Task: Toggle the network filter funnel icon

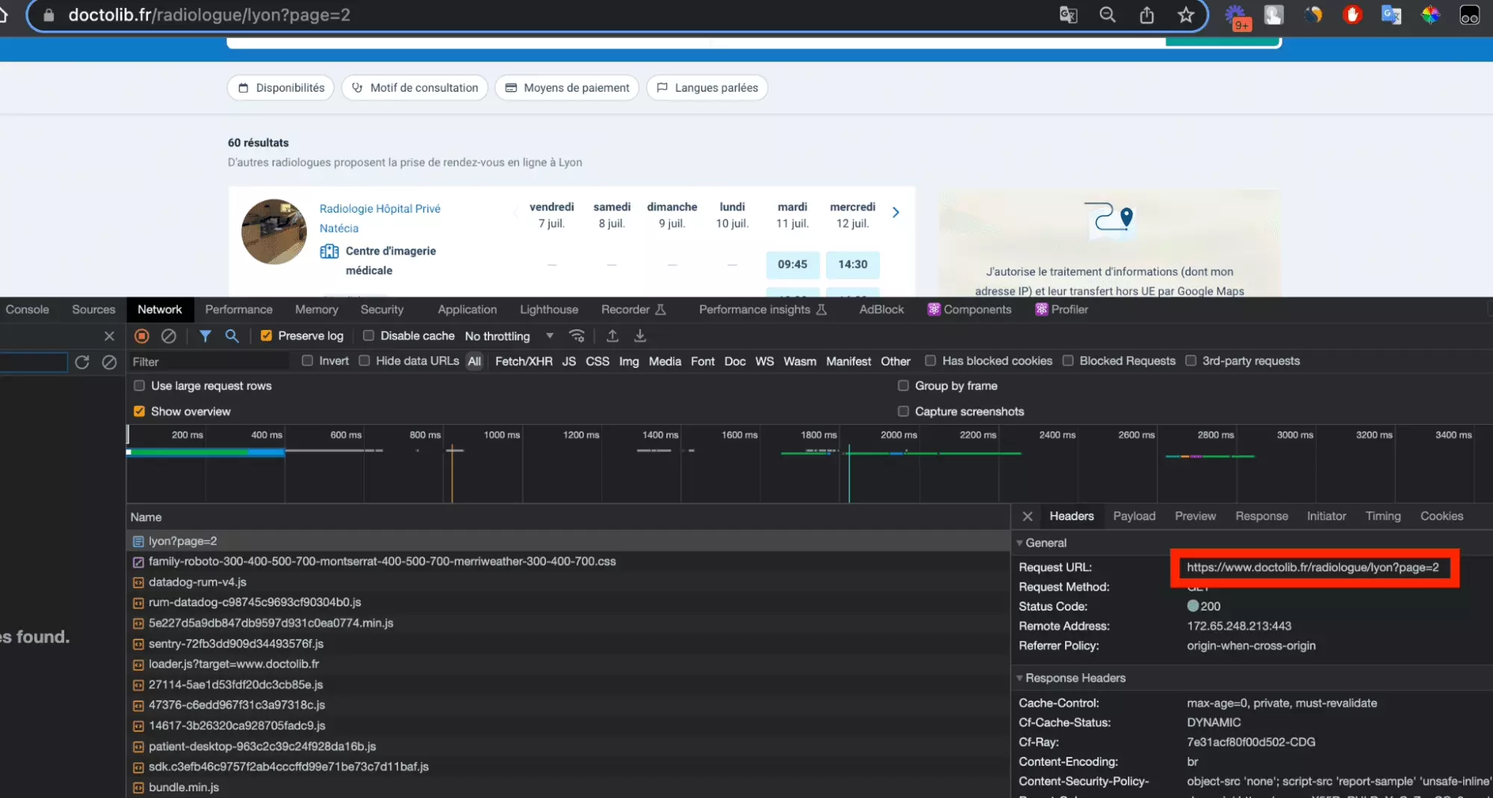Action: [x=205, y=336]
